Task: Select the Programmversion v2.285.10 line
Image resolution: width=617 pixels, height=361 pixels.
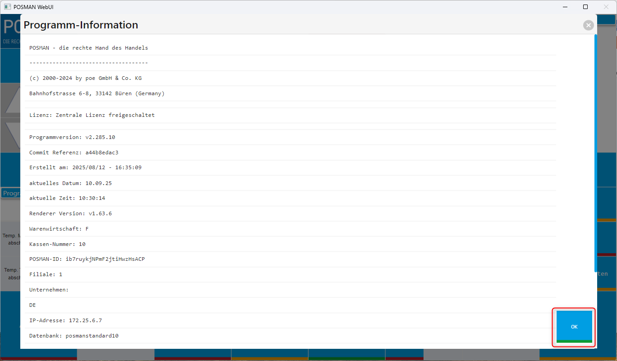Action: click(72, 137)
